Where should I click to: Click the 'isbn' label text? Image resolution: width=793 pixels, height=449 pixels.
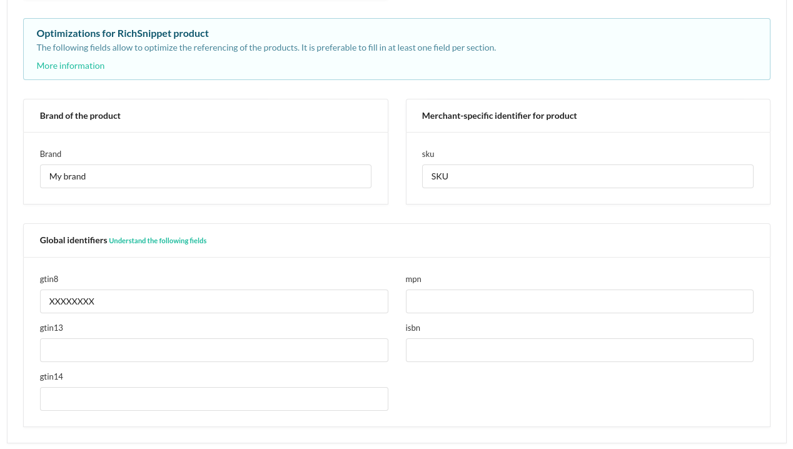[413, 328]
